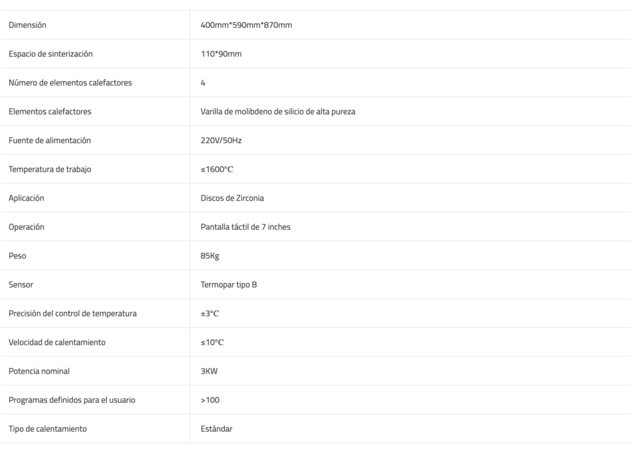Click the Espacio de sinterización label
635x461 pixels.
(51, 54)
